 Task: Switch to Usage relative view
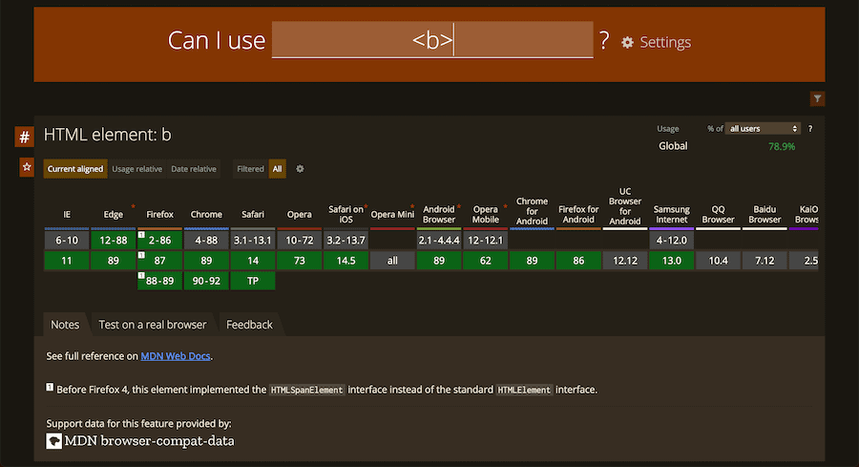tap(136, 169)
